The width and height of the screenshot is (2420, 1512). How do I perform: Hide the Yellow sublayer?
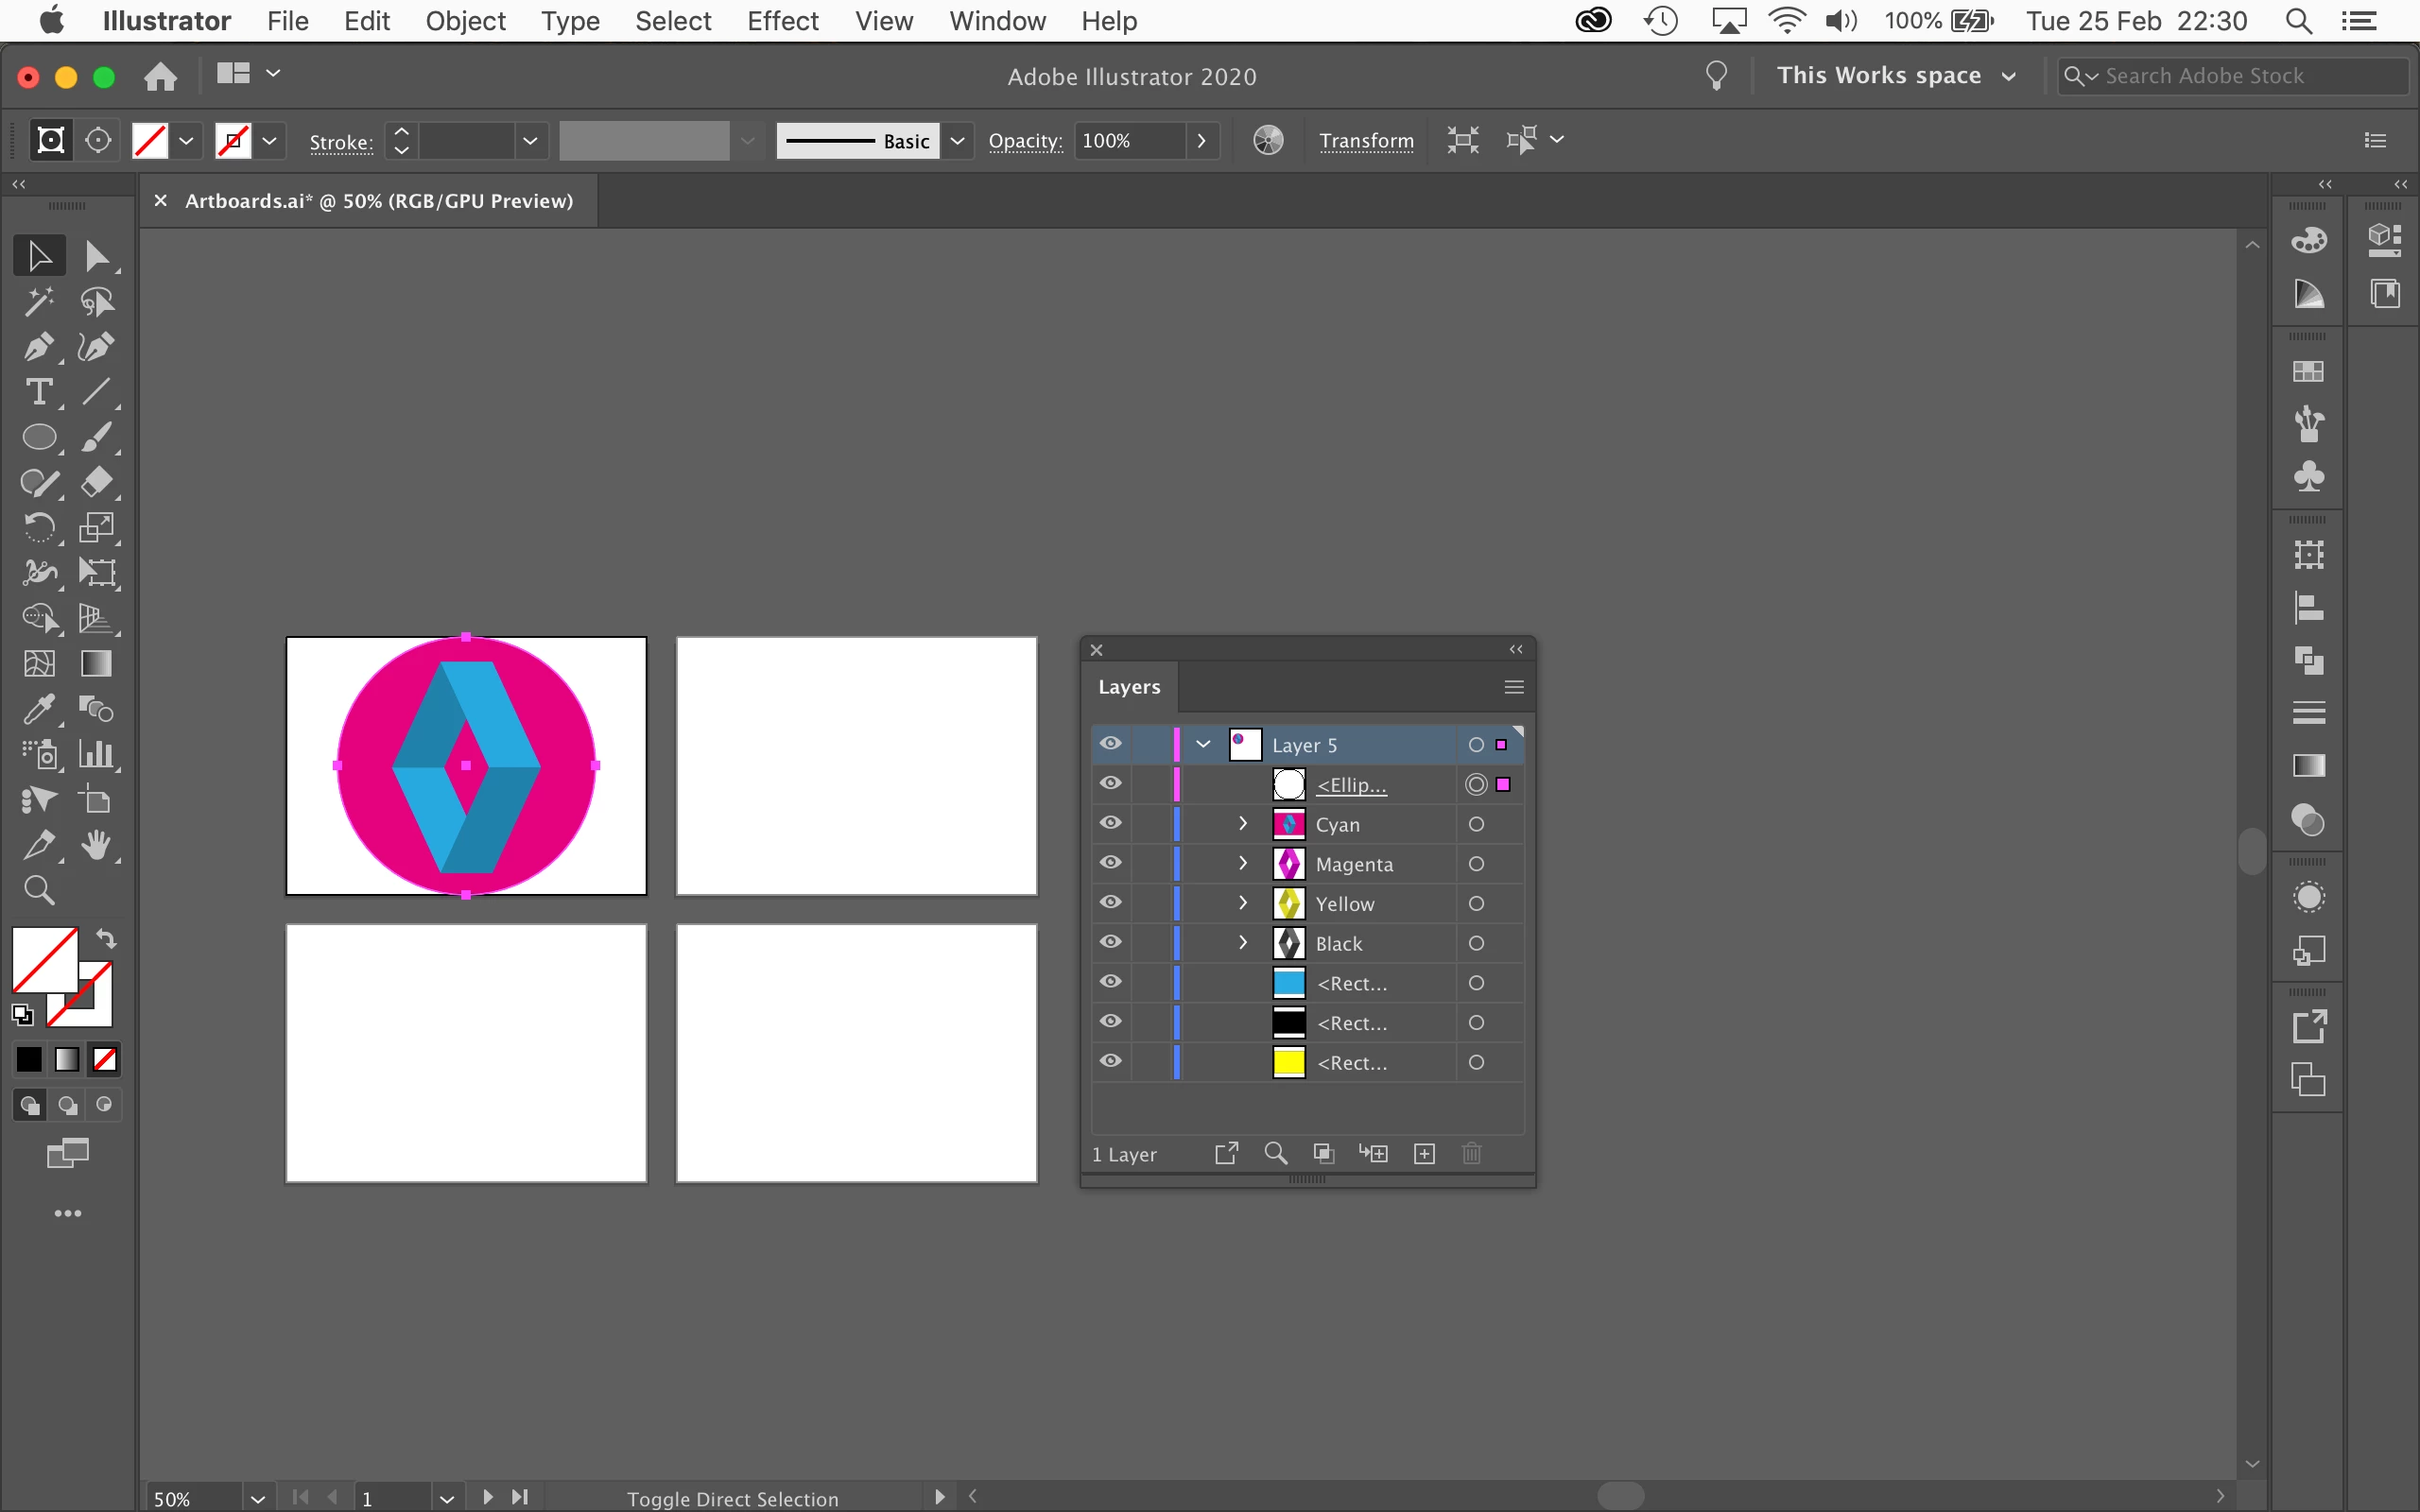pyautogui.click(x=1110, y=902)
